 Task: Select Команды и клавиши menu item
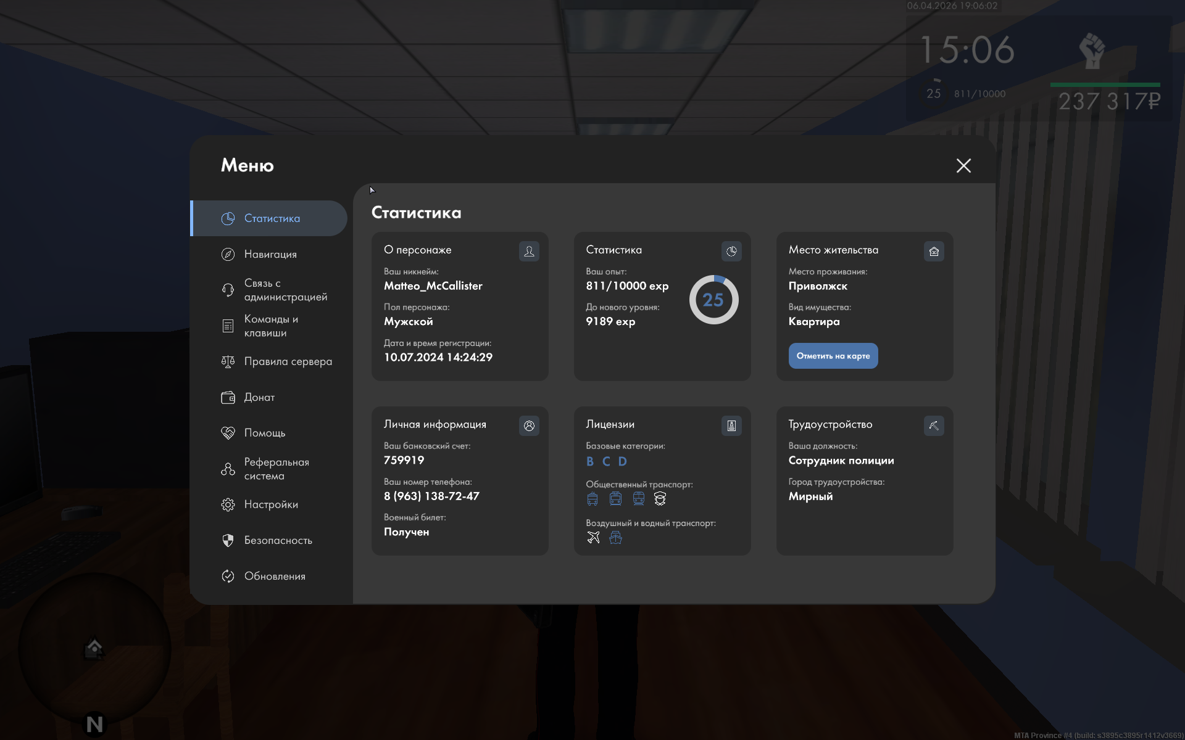click(x=270, y=326)
